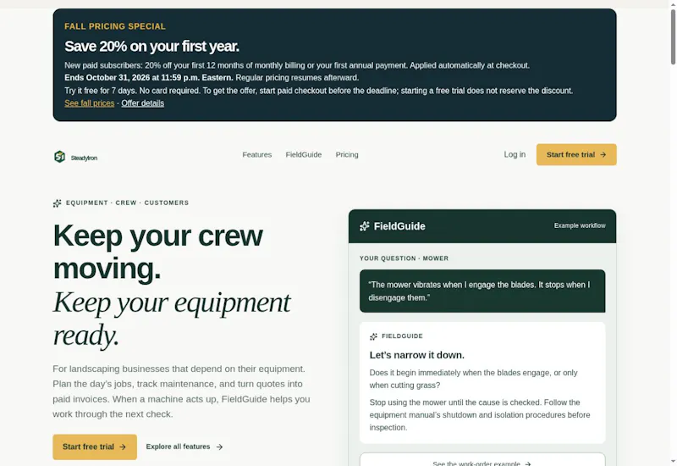Click the Steadyiron brand name text
This screenshot has width=677, height=466.
coord(84,158)
